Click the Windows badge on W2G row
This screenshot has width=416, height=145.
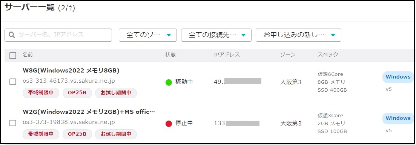(398, 118)
